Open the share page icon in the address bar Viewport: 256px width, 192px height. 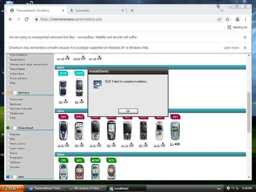(219, 19)
